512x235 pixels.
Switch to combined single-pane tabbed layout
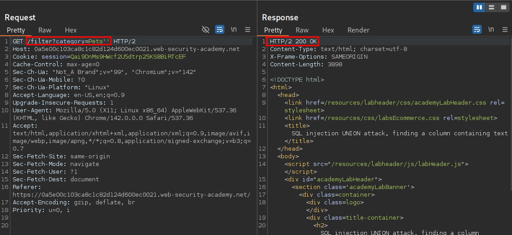(x=503, y=7)
